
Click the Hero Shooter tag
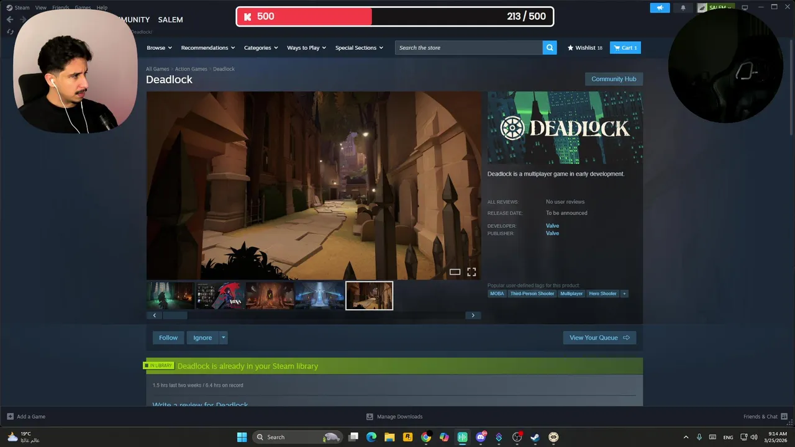tap(602, 294)
